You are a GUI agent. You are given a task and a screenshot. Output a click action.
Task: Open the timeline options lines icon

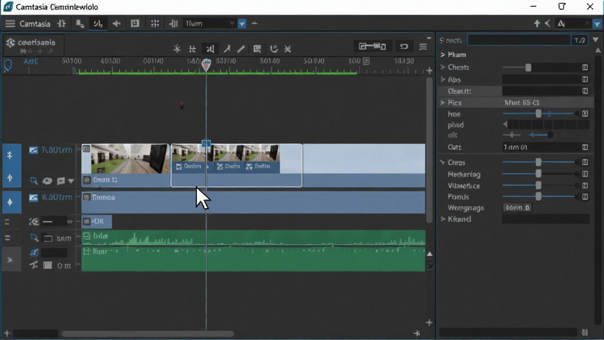click(423, 47)
